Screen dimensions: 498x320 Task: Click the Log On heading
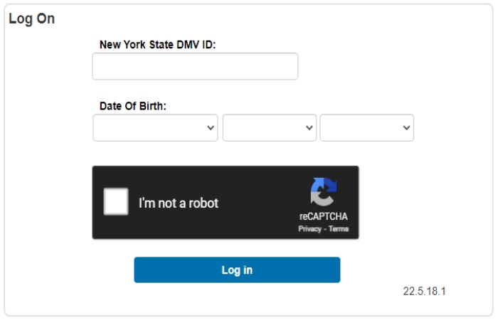[x=32, y=19]
